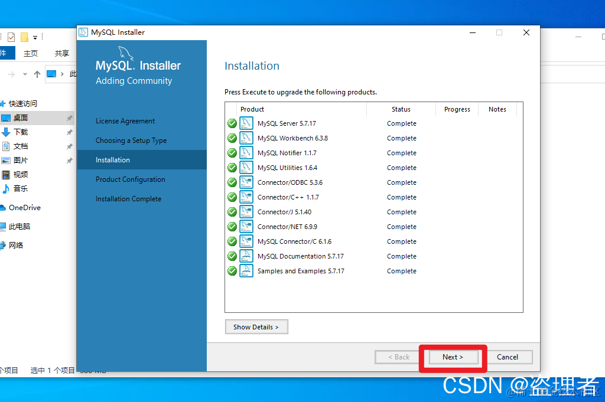Click Complete status of MySQL Notifier 1.1.7
This screenshot has width=605, height=402.
coord(401,153)
